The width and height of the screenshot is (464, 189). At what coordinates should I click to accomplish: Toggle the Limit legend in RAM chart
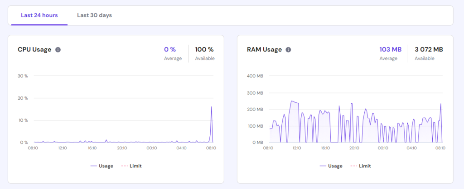click(x=360, y=166)
